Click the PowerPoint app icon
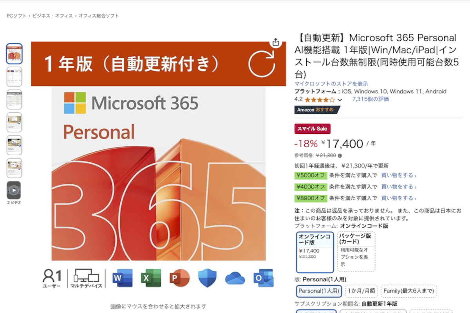 click(x=179, y=278)
